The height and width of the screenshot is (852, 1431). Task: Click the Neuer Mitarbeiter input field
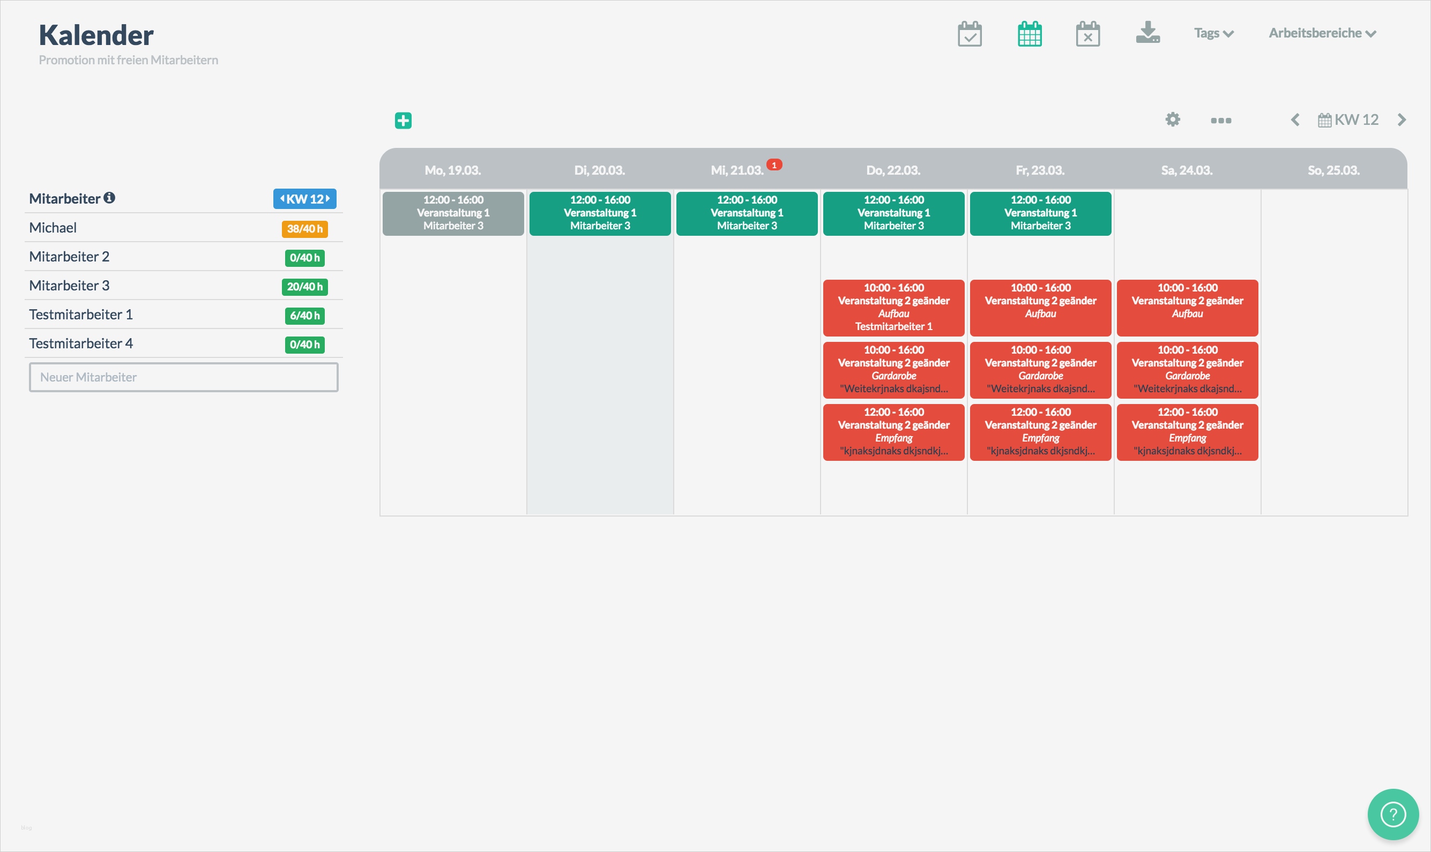tap(183, 377)
